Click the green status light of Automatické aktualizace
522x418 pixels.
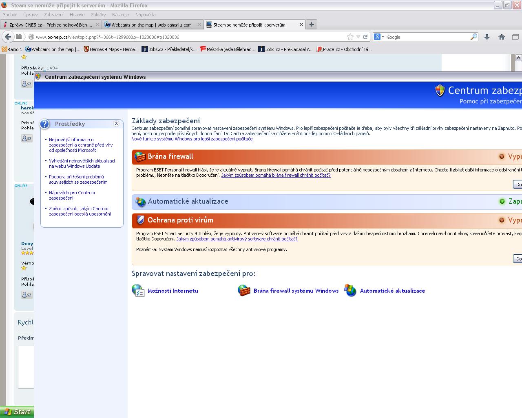click(x=502, y=201)
